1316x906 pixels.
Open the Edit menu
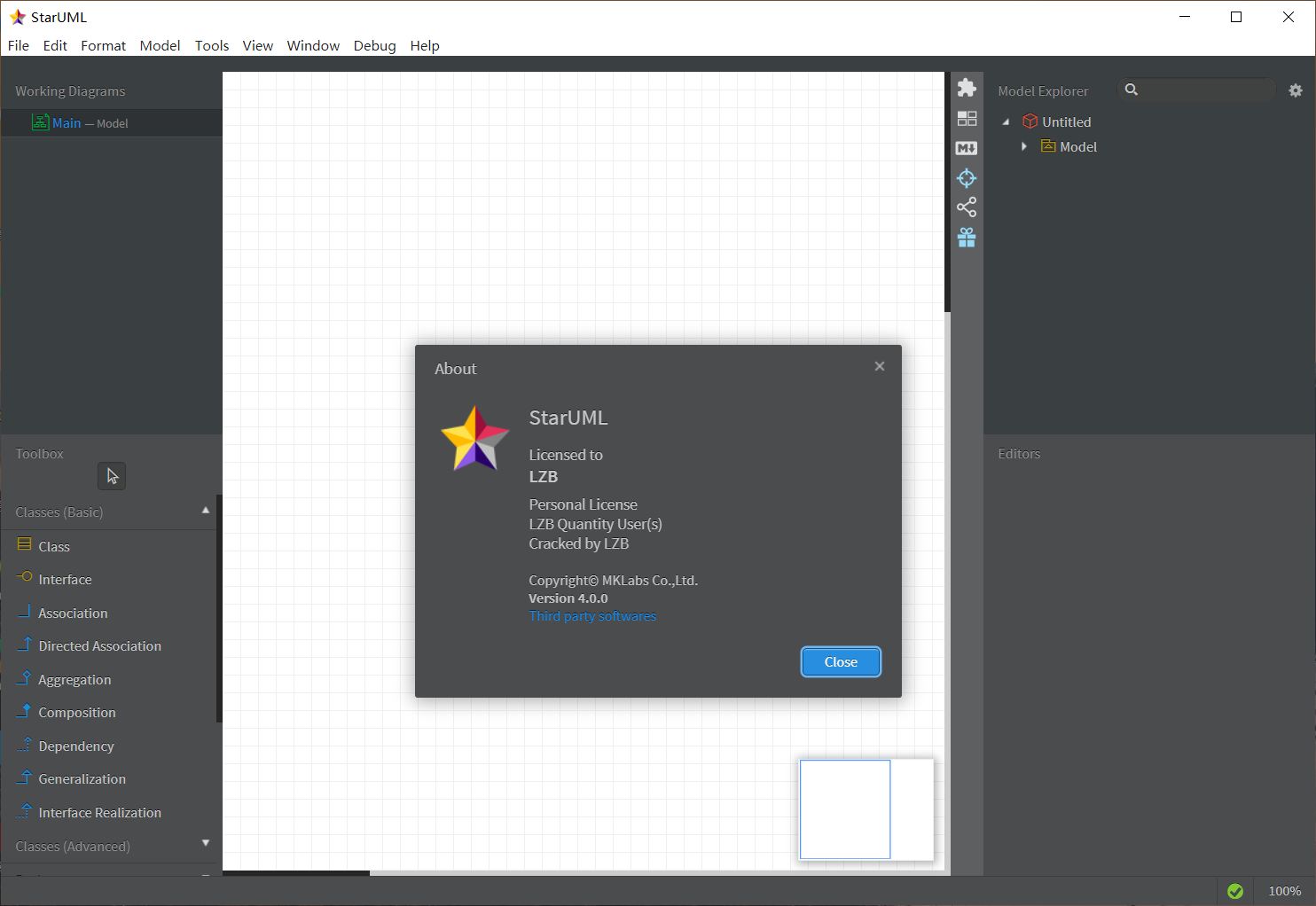(55, 45)
